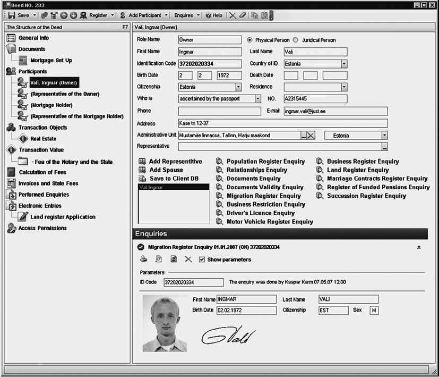Run Succession Register Enquiry
439x377 pixels.
366,196
